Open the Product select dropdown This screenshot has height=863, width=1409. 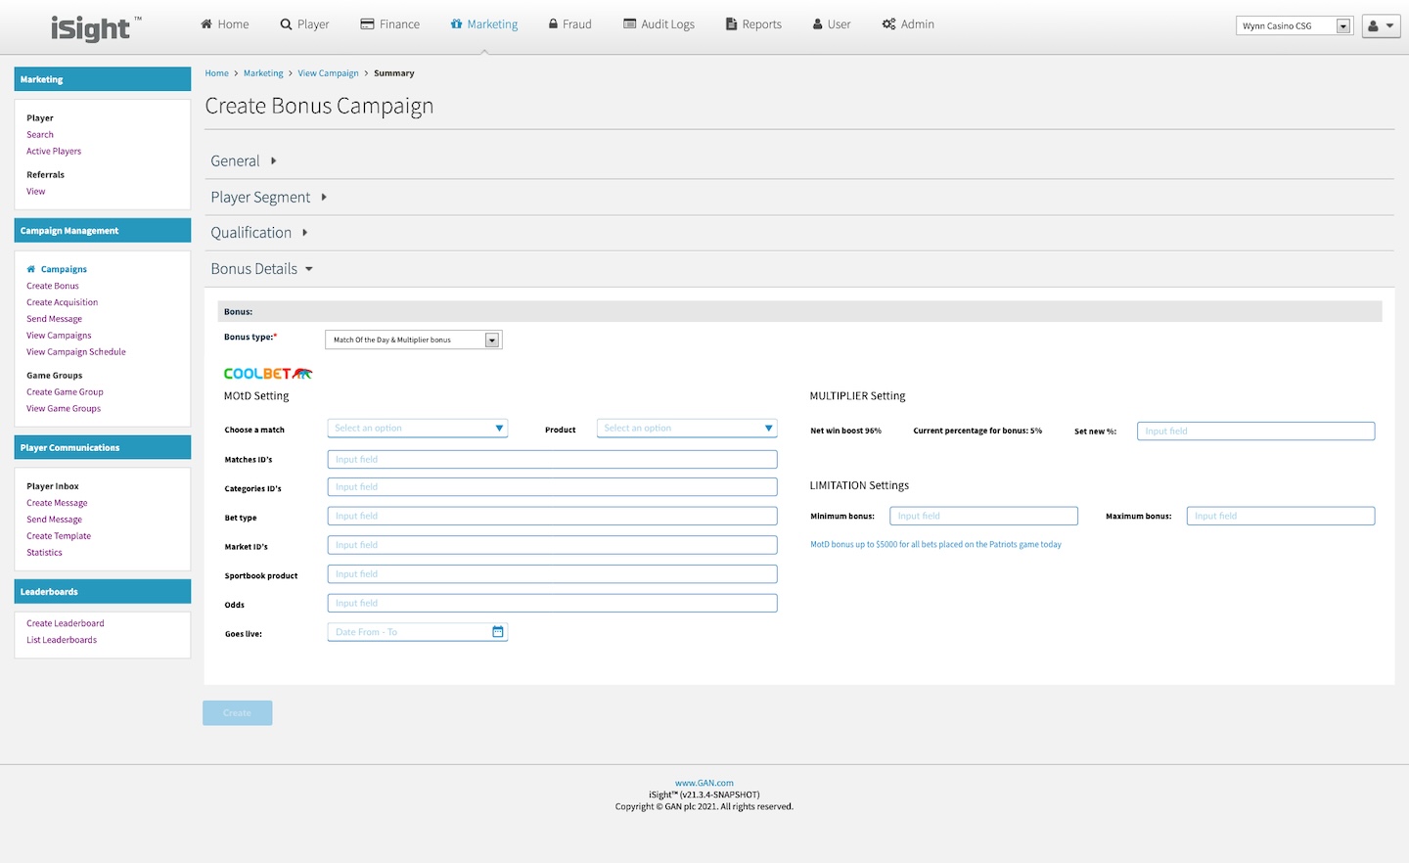tap(686, 429)
